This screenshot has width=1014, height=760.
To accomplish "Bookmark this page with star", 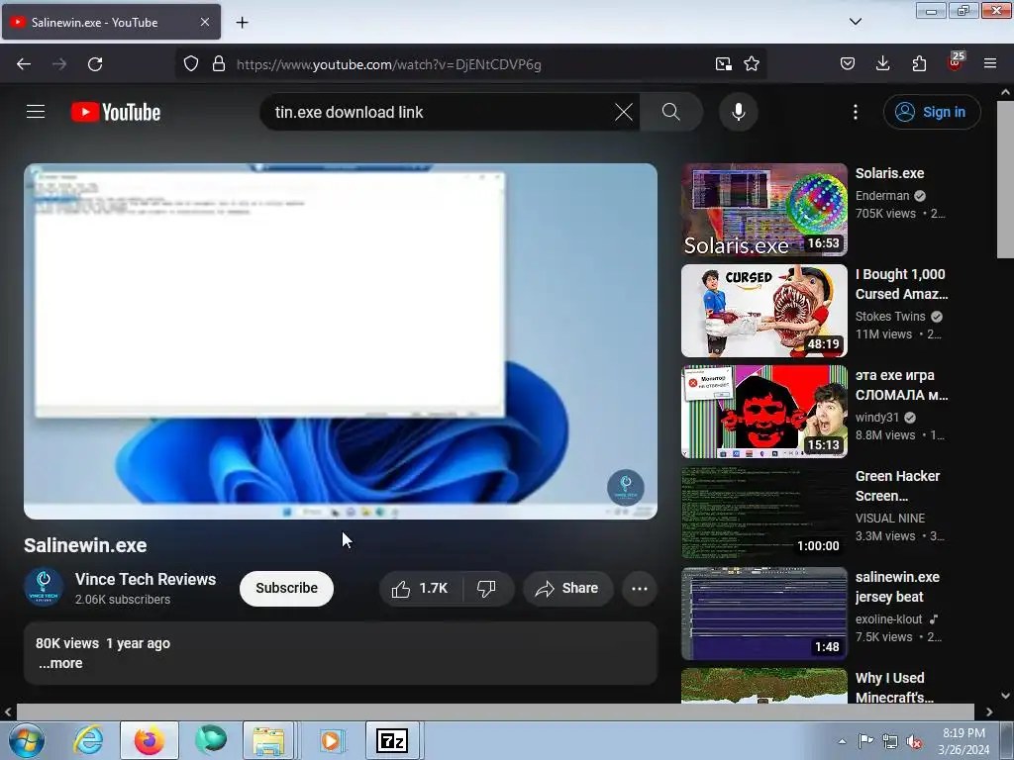I will 752,64.
